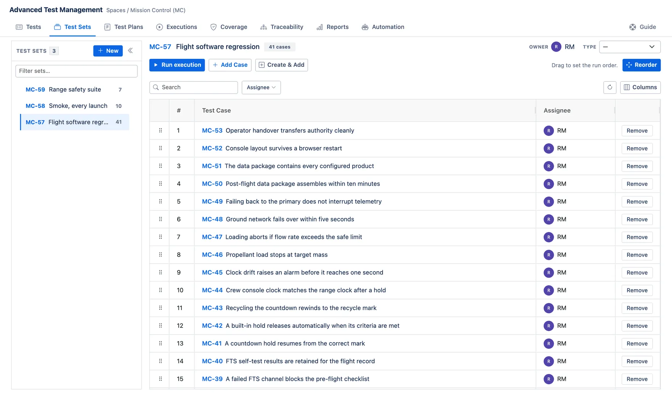
Task: Switch to the Test Plans tab
Action: [124, 27]
